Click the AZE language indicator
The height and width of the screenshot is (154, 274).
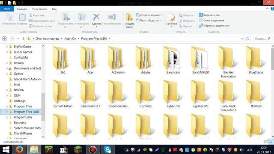pos(250,150)
